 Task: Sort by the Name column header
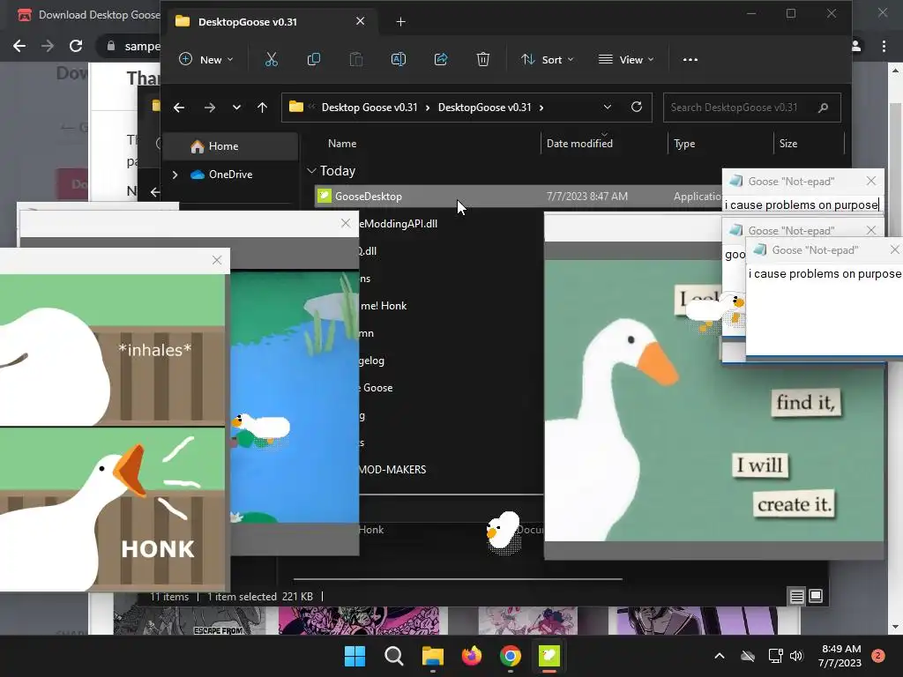pos(342,144)
